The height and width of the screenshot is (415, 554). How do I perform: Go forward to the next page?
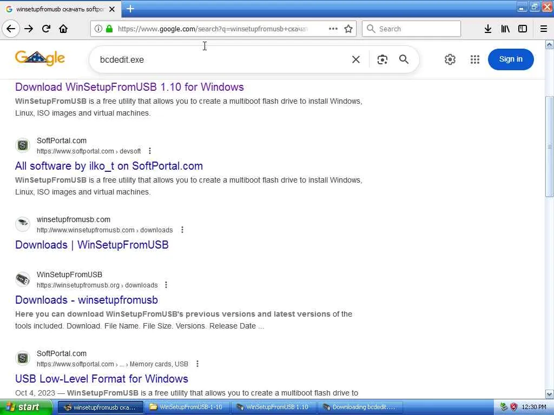pos(29,29)
